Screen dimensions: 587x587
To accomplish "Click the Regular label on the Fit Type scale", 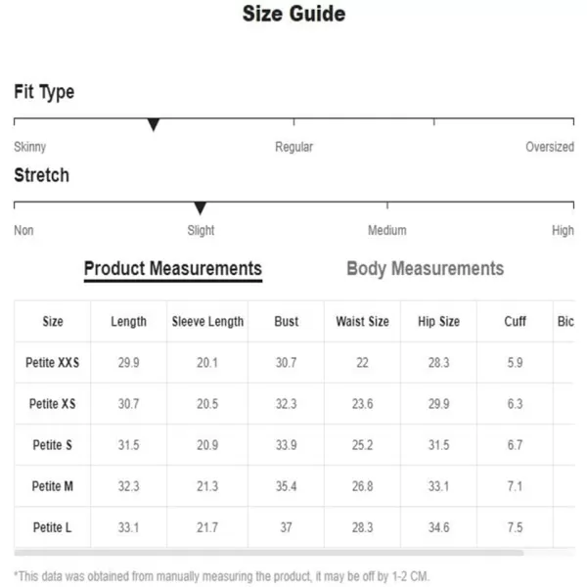I will (293, 147).
